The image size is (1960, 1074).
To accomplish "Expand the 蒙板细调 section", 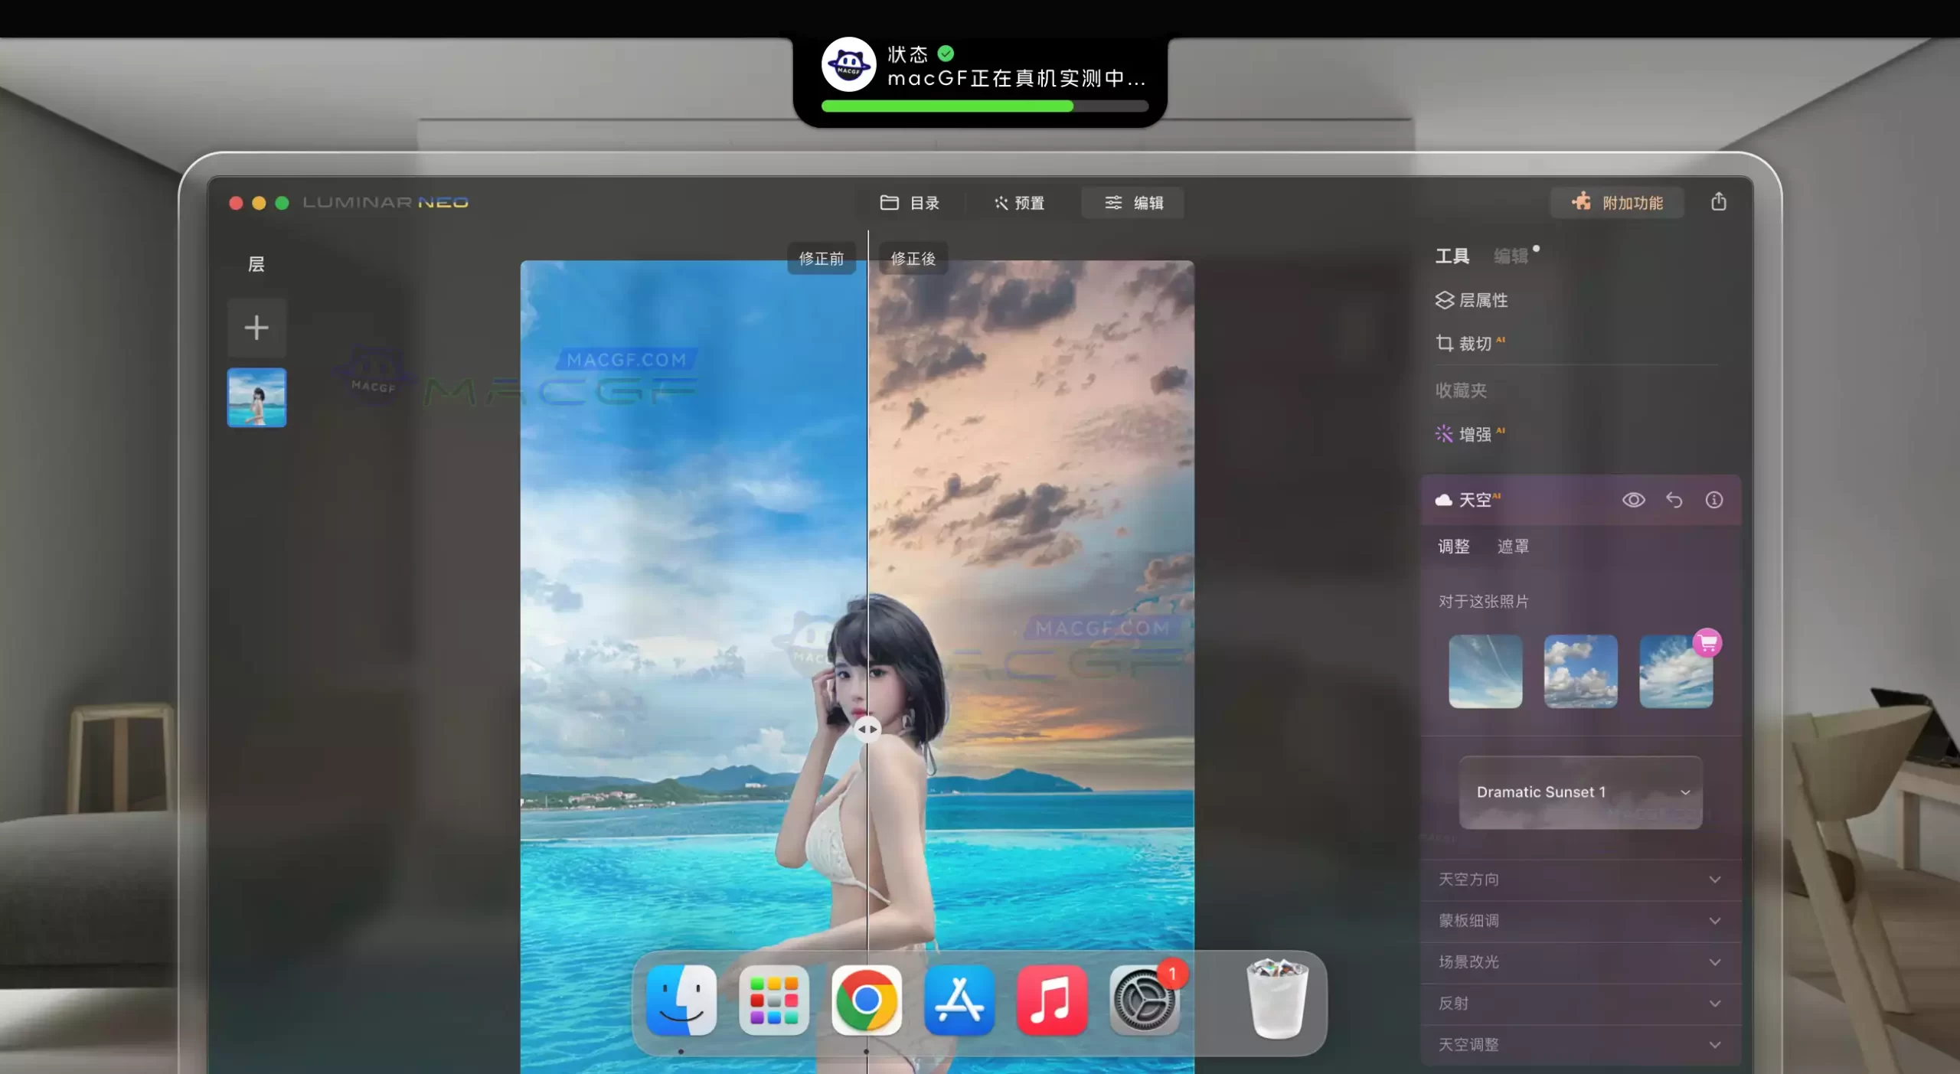I will (1580, 921).
